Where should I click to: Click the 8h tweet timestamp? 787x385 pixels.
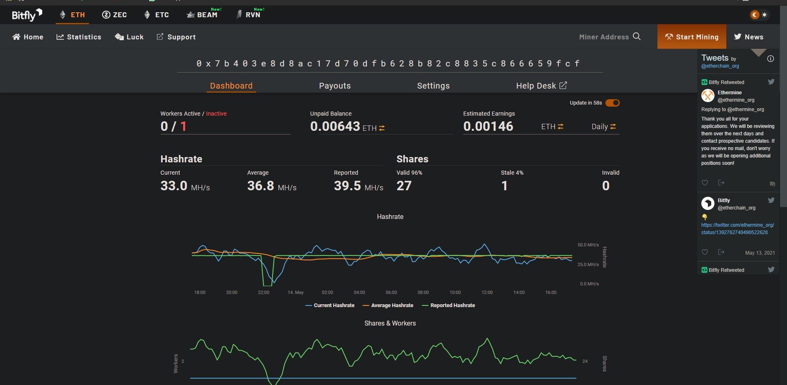pyautogui.click(x=772, y=184)
